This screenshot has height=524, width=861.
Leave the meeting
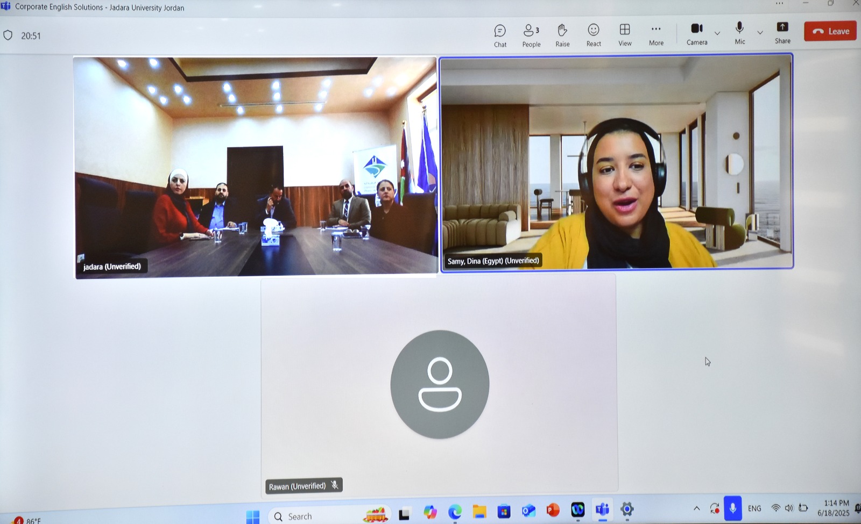tap(830, 31)
